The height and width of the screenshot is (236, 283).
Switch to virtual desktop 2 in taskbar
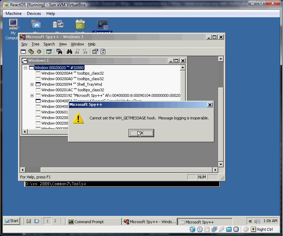[55, 221]
